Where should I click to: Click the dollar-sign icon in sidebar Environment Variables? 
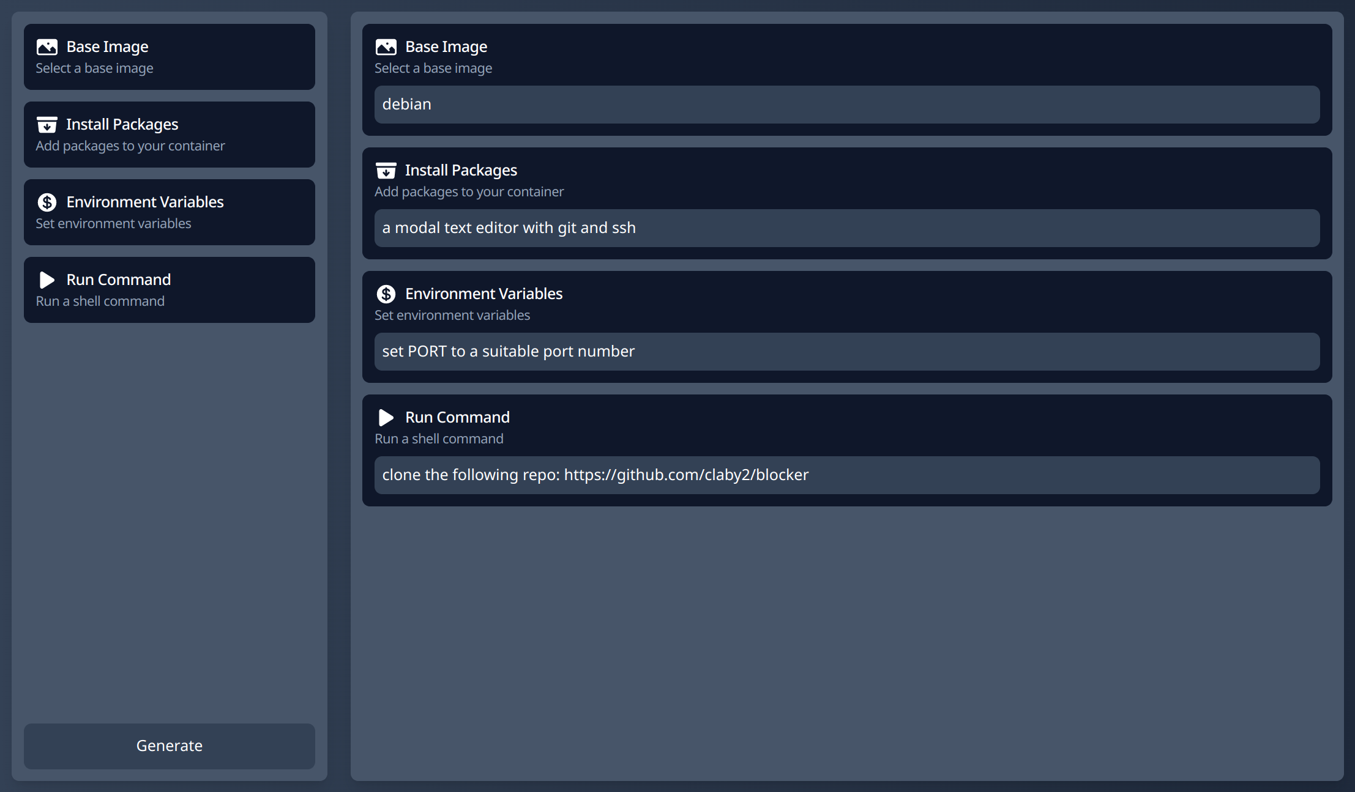pos(47,202)
